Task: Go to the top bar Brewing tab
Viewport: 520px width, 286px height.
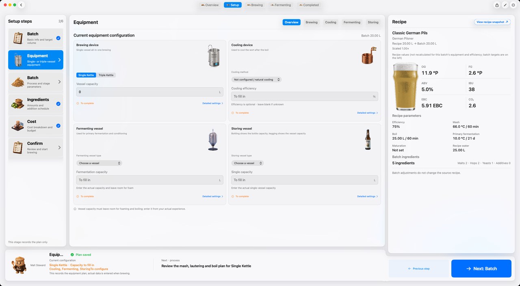Action: pos(254,5)
